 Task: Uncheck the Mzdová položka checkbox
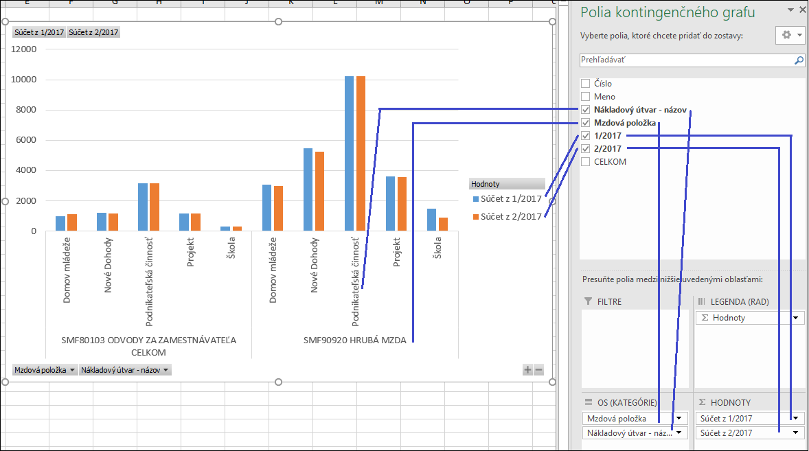586,123
